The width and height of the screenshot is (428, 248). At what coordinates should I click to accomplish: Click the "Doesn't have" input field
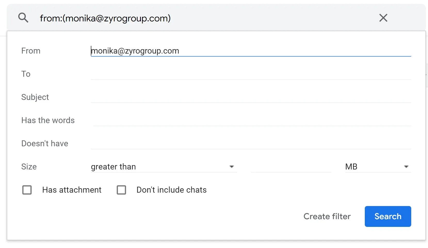232,143
